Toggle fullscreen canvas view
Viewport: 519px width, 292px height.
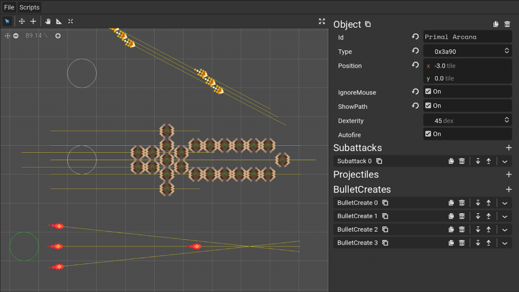pos(322,21)
